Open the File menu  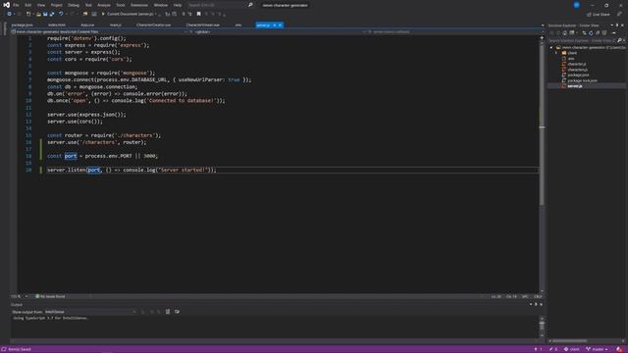(16, 5)
